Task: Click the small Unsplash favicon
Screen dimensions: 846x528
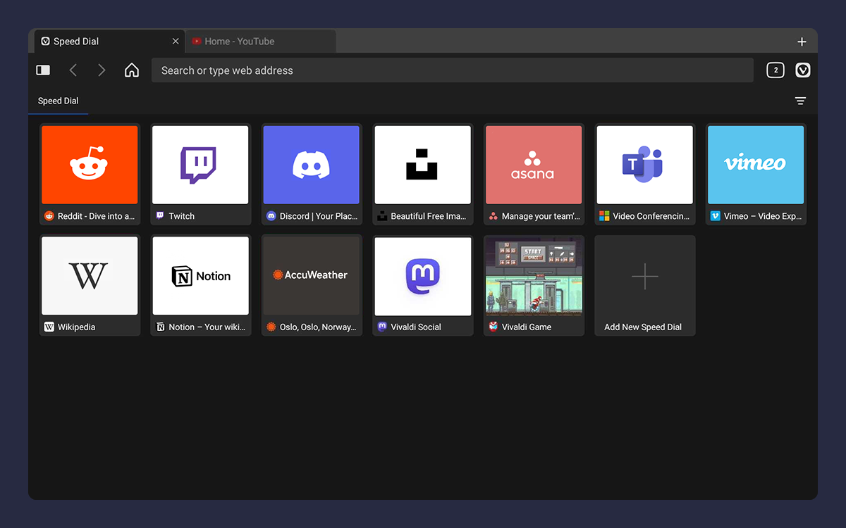Action: tap(382, 216)
